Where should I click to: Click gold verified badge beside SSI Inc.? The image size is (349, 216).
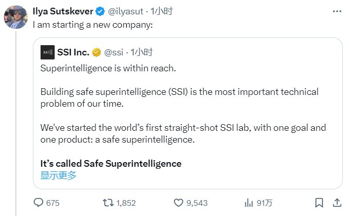pyautogui.click(x=96, y=52)
